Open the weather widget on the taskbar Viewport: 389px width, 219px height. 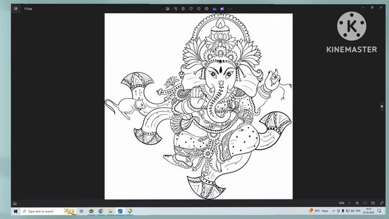click(318, 211)
